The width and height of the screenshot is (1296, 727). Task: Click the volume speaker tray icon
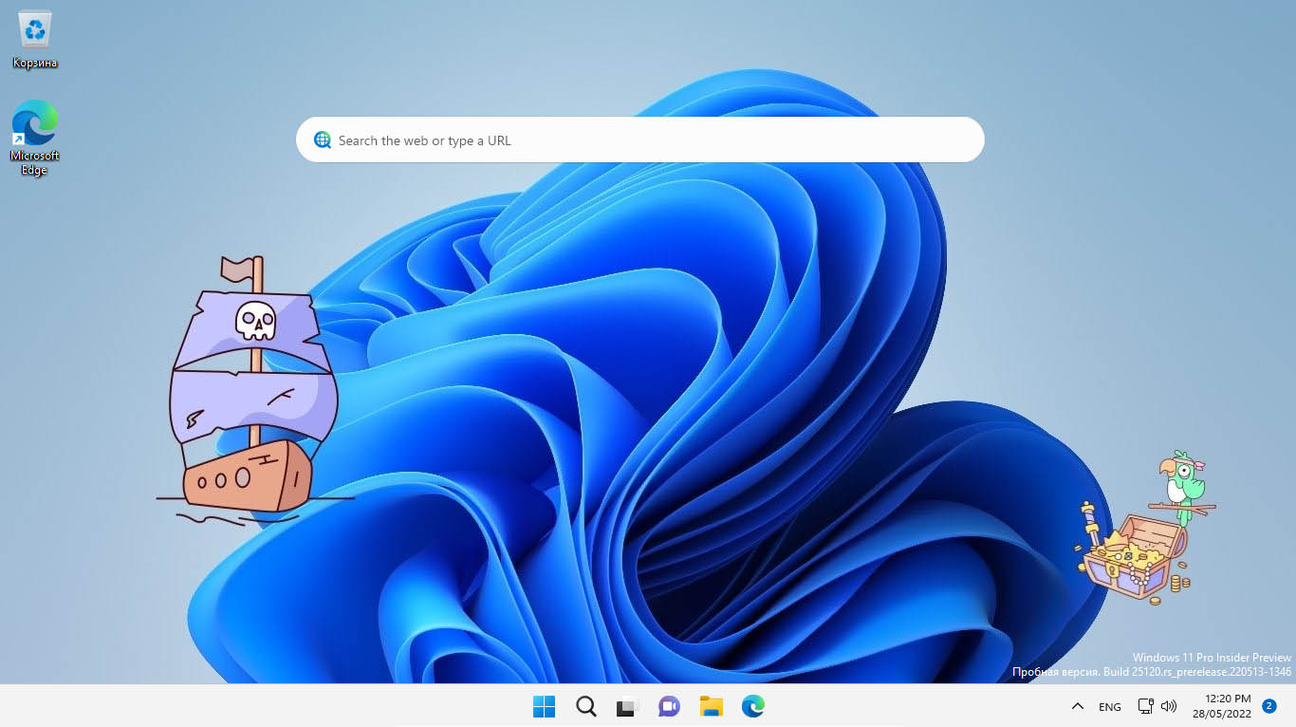pos(1169,706)
